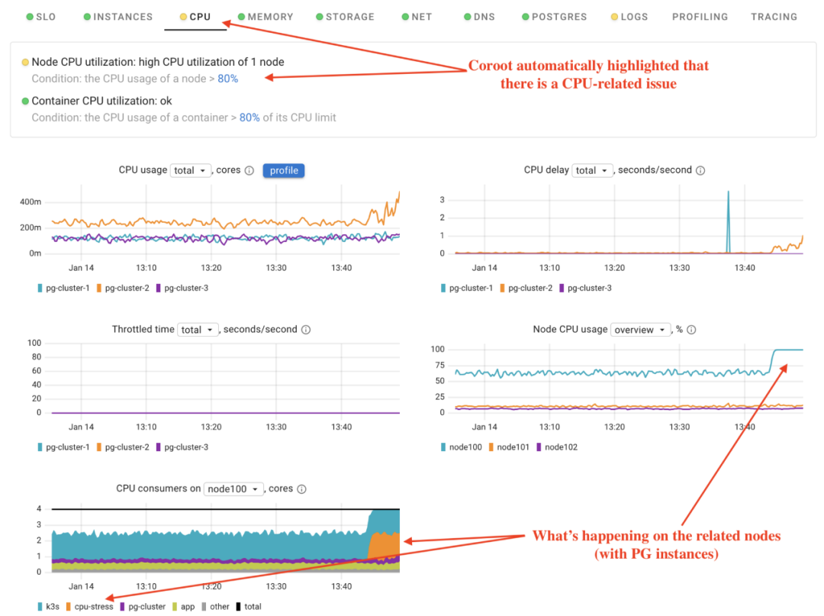824x616 pixels.
Task: Click the info icon beside Node CPU usage chart
Action: click(691, 329)
